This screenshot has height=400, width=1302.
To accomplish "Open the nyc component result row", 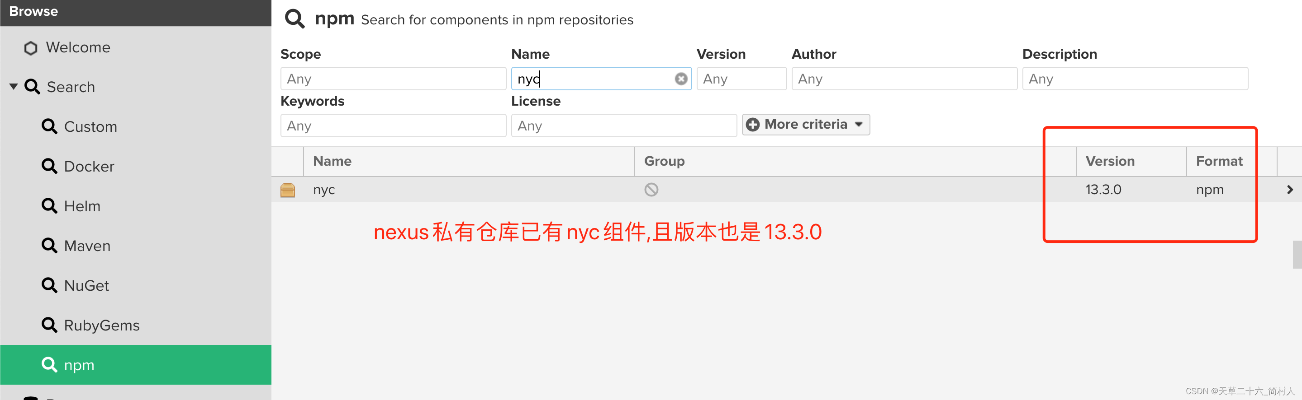I will (x=786, y=190).
